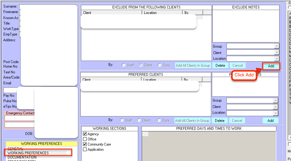
Task: Select WORKING PREFERENCES in the left menu
Action: (28, 153)
